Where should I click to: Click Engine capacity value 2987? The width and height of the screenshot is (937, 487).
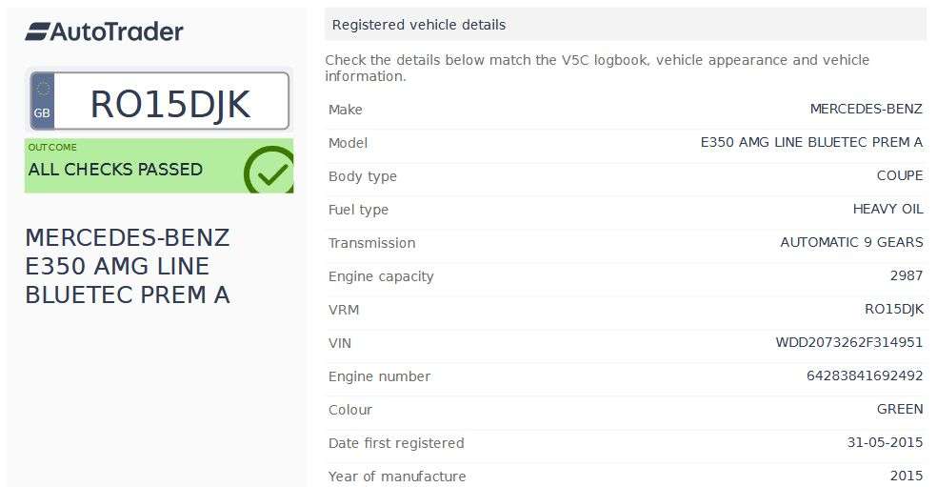pos(906,276)
